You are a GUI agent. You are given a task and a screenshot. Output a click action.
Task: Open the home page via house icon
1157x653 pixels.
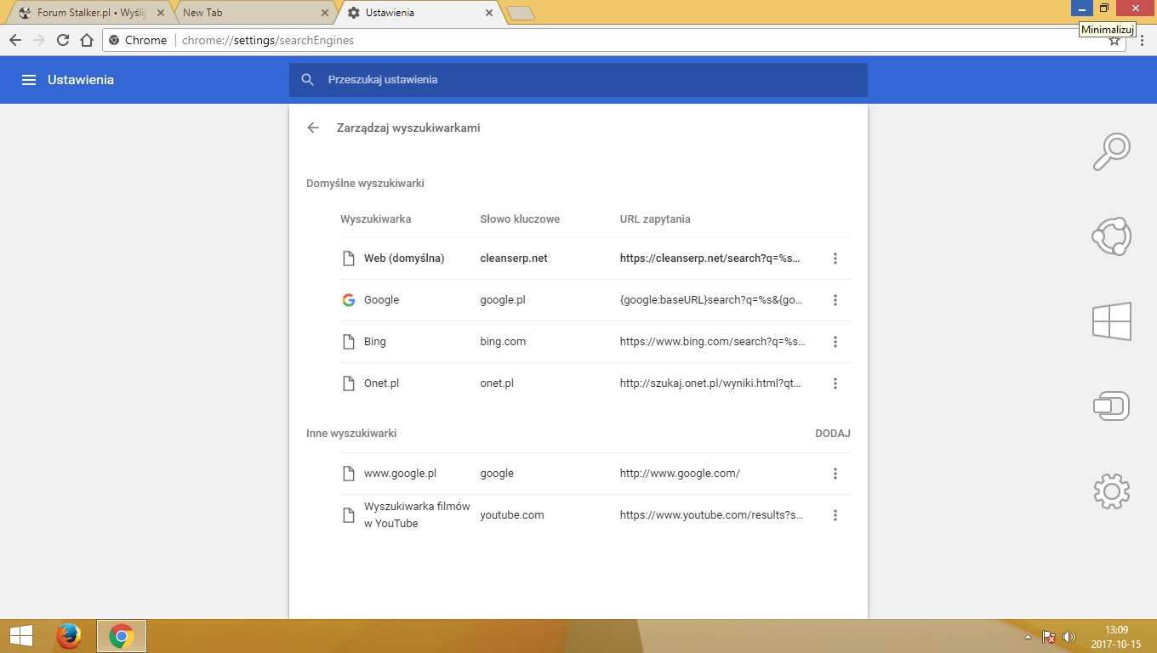pyautogui.click(x=87, y=40)
